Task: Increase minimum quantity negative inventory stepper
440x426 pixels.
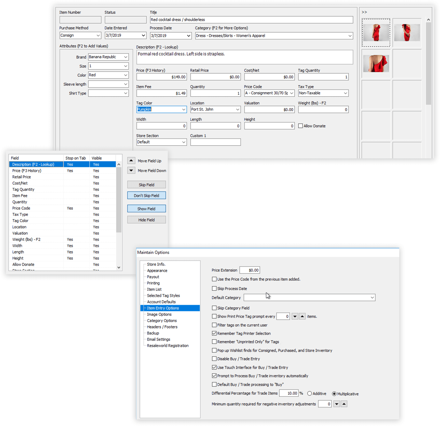Action: click(344, 404)
